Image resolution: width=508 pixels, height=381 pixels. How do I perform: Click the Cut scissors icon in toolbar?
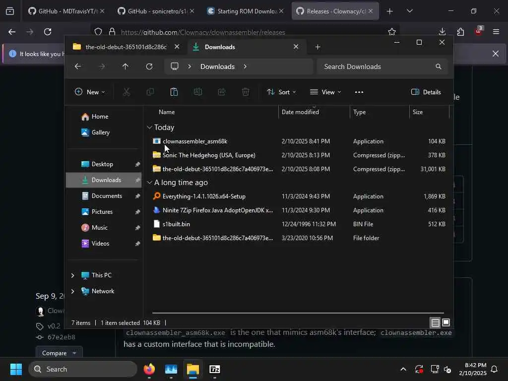[127, 92]
